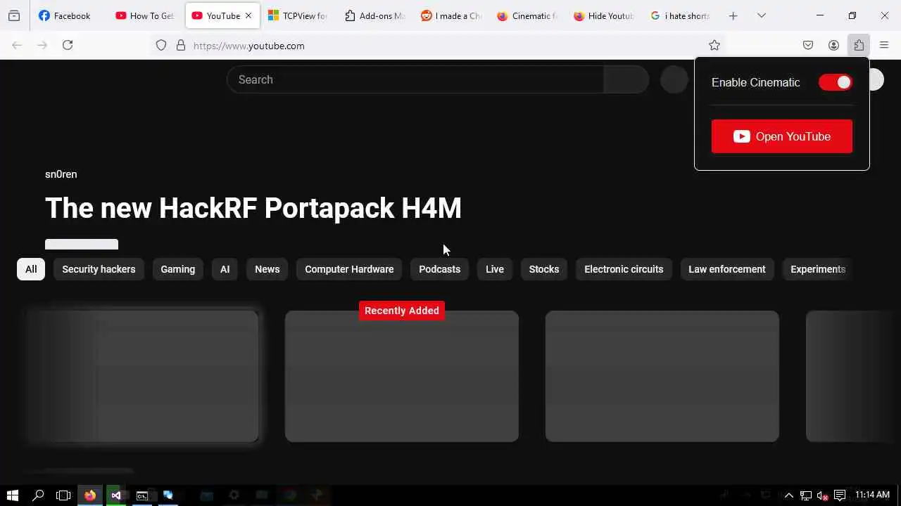Open the Windows Start menu
Screen dimensions: 901x506
click(12, 495)
